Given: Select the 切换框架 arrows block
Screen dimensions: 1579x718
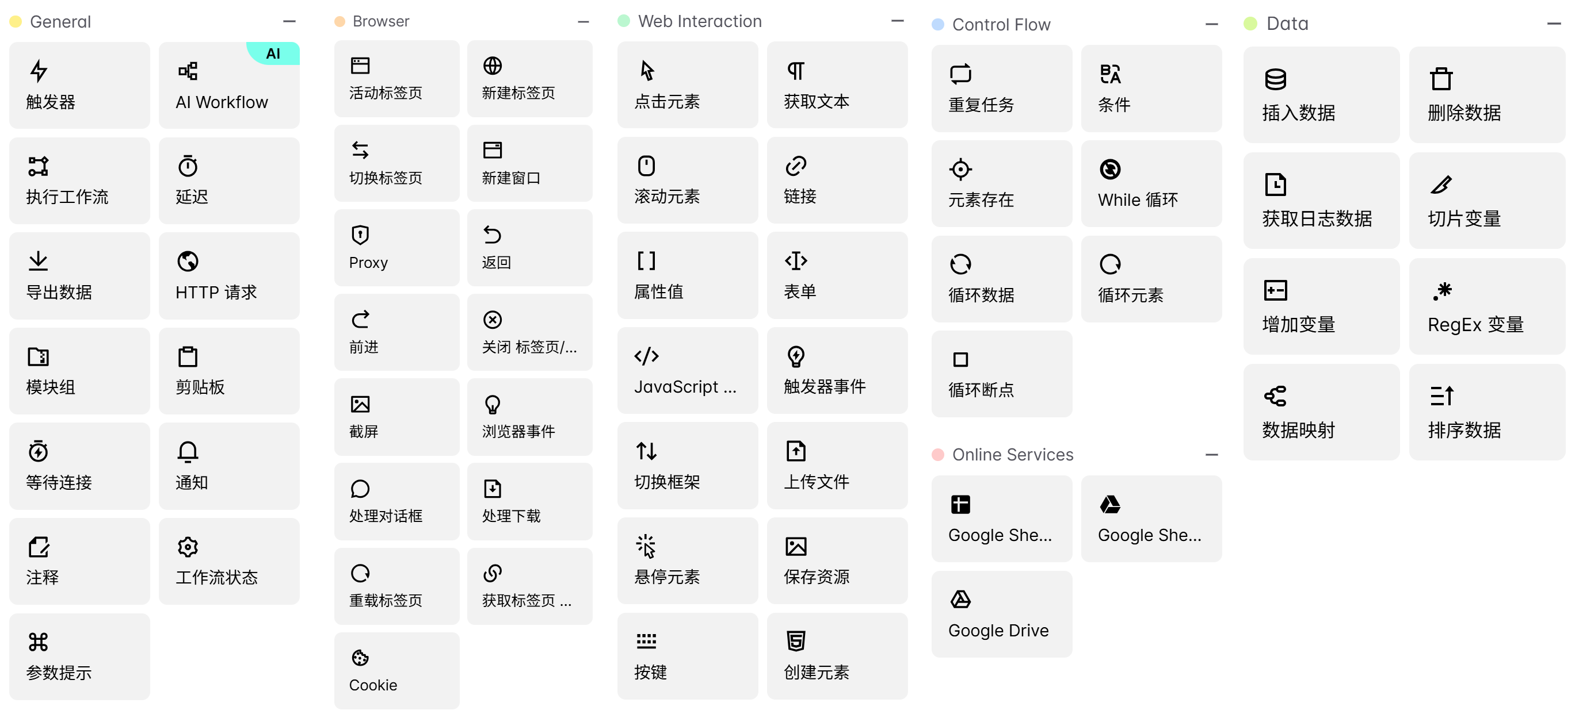Looking at the screenshot, I should (x=687, y=465).
